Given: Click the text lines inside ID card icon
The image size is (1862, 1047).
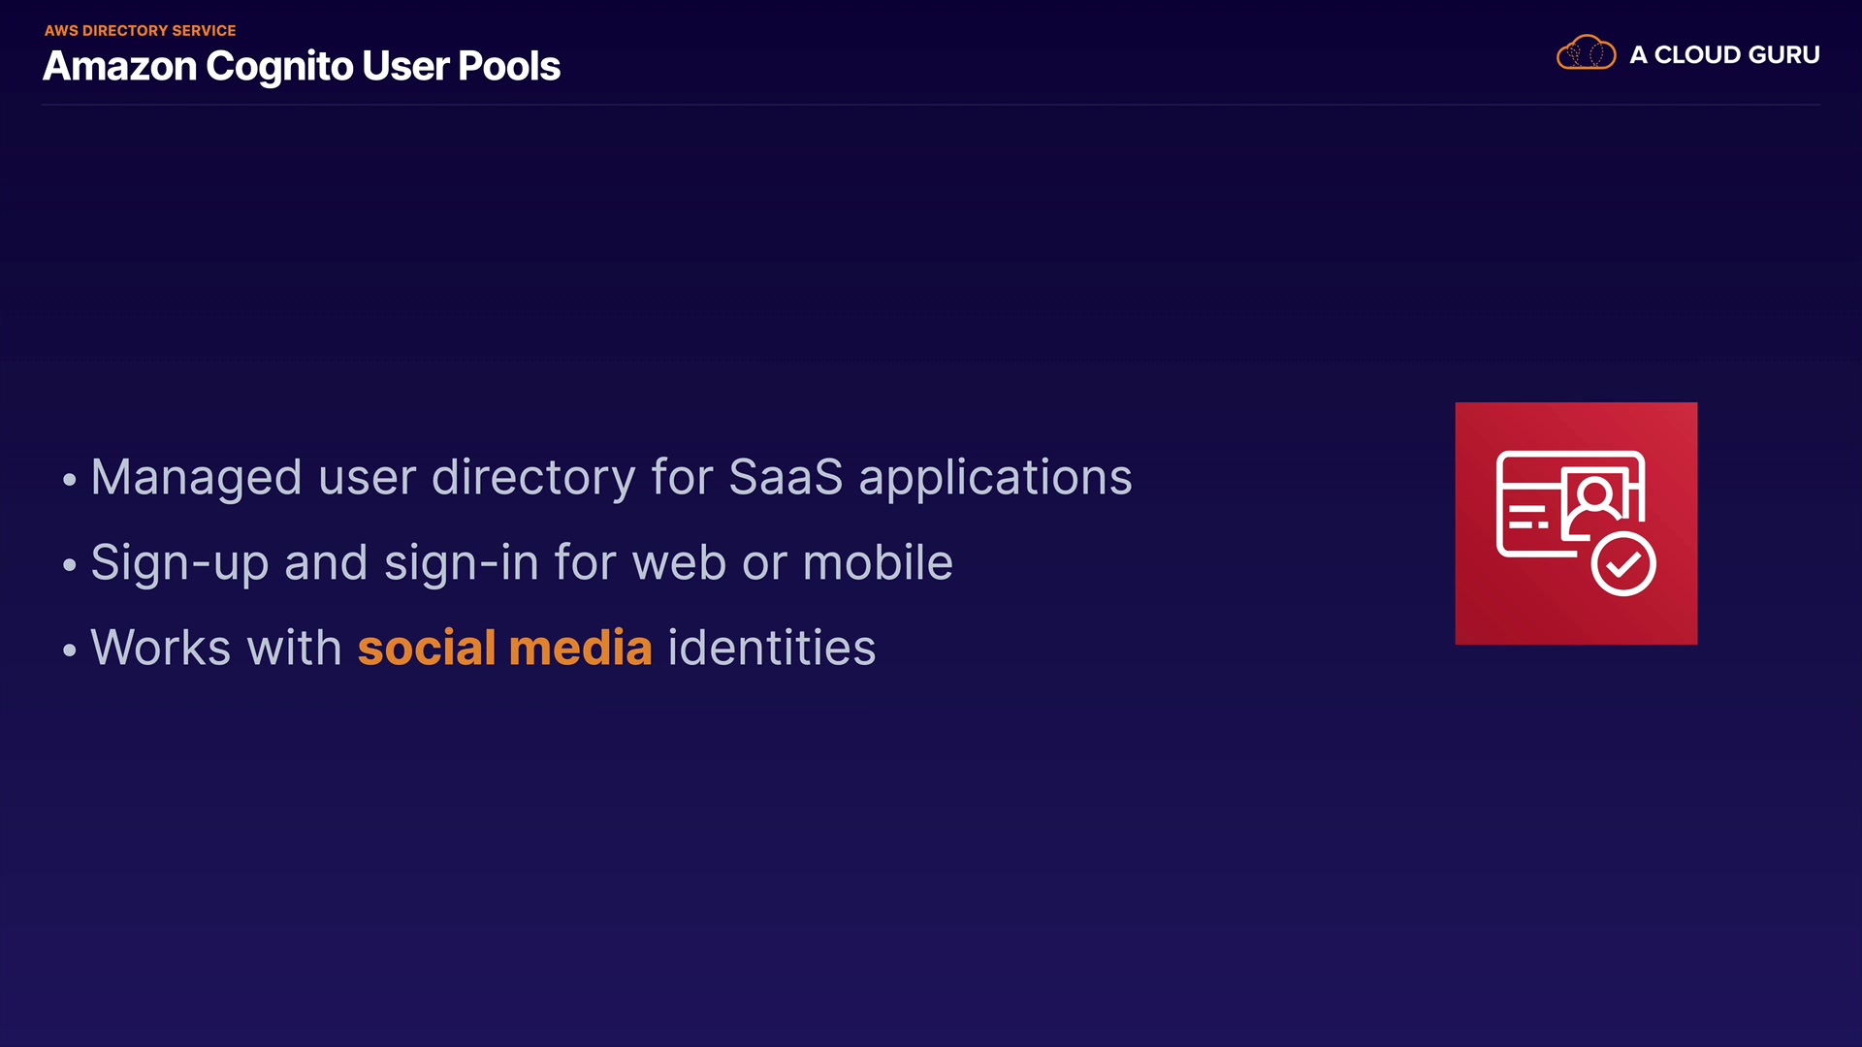Looking at the screenshot, I should point(1527,517).
